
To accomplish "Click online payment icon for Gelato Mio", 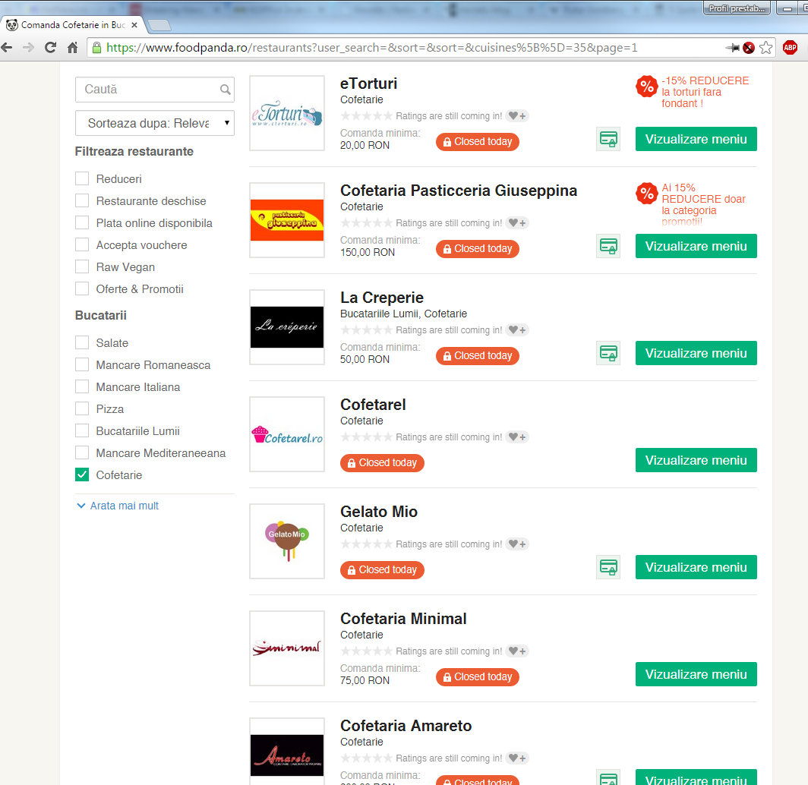I will point(608,567).
